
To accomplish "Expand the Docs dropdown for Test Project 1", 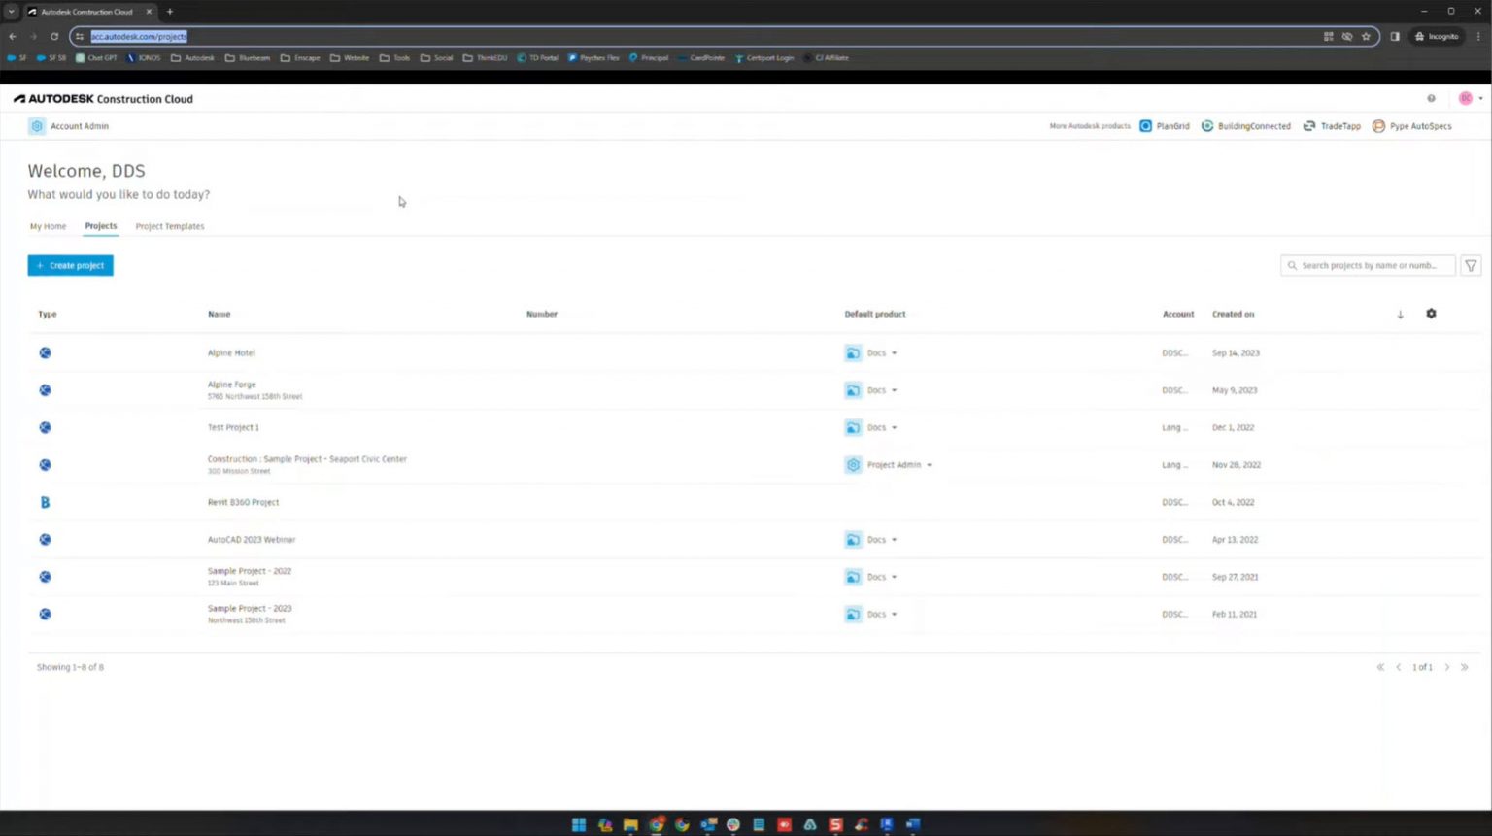I will [x=893, y=427].
